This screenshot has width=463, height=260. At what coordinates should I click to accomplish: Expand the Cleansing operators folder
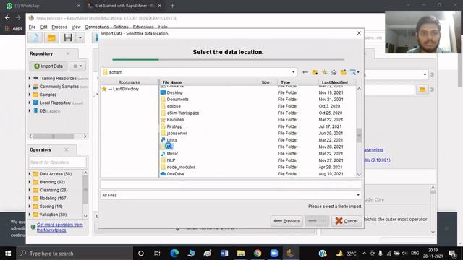pos(30,190)
